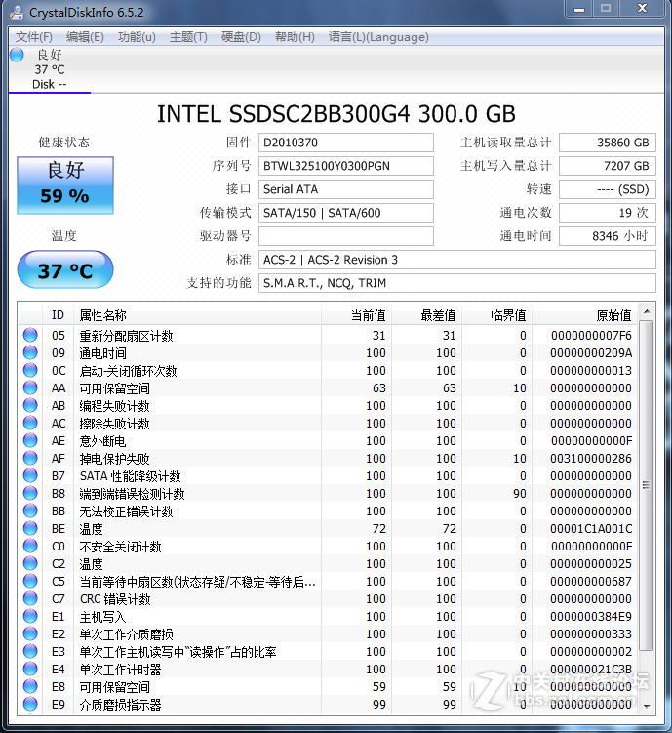The height and width of the screenshot is (733, 672).
Task: Click status orb for AF 掉电保护失败
Action: click(x=30, y=458)
